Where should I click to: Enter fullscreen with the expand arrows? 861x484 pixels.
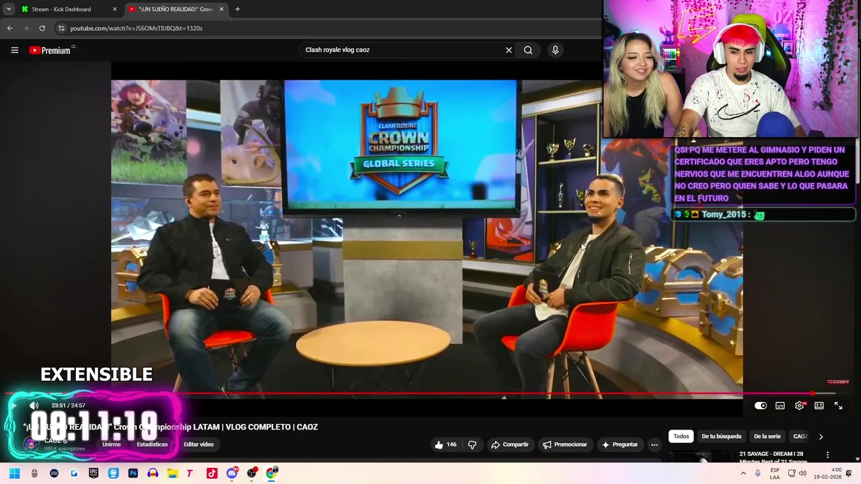coord(838,405)
